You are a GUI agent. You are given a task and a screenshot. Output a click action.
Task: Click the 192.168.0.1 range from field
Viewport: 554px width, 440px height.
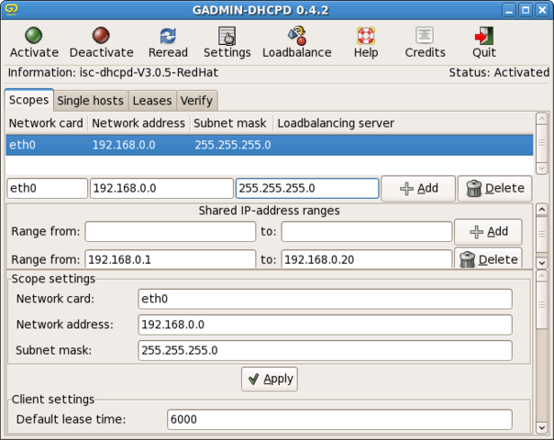point(171,259)
